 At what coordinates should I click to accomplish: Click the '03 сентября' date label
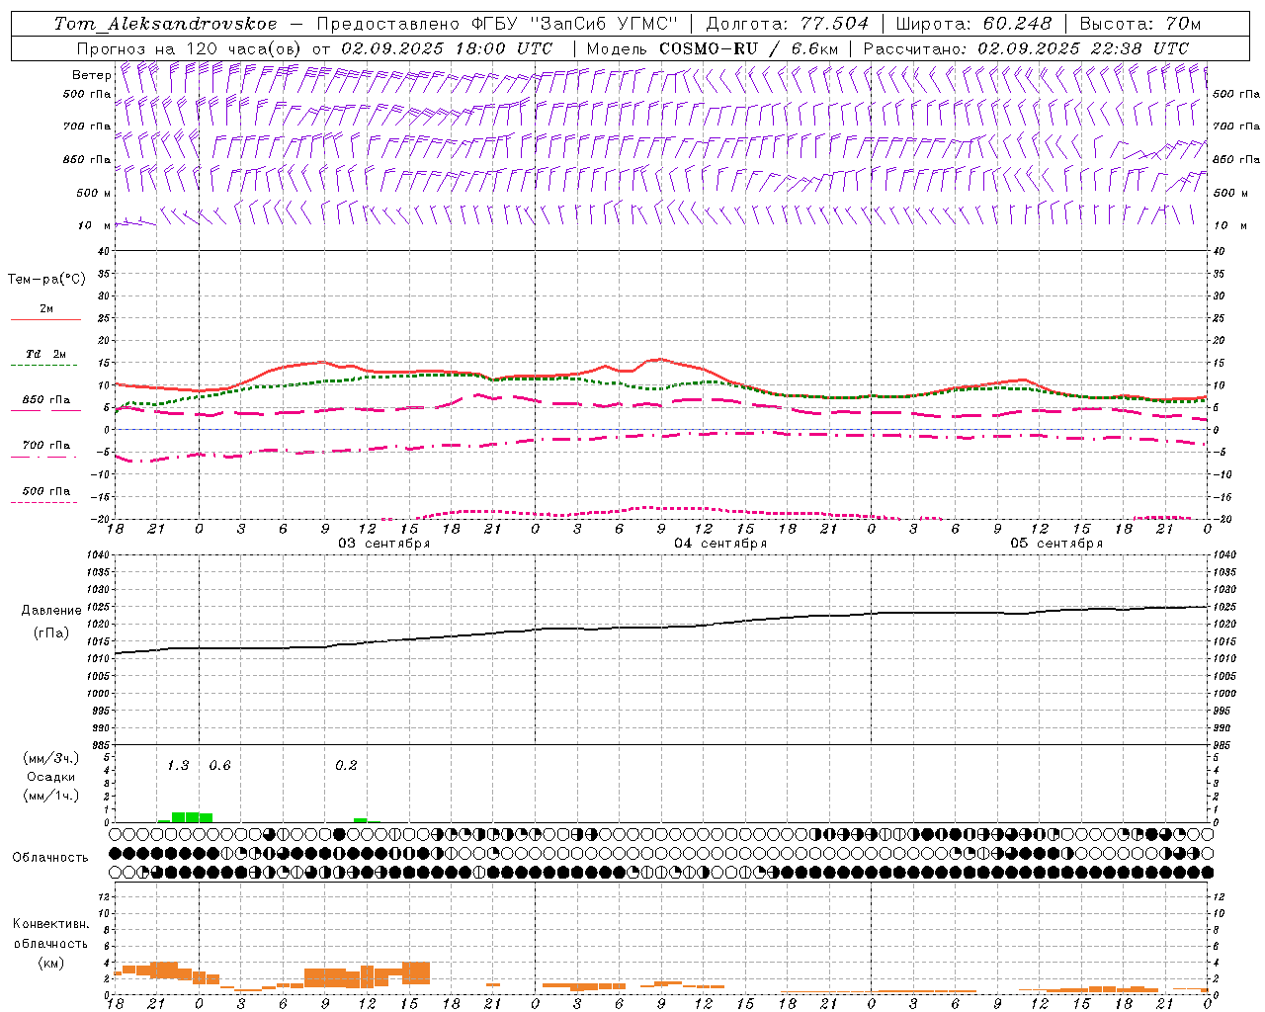(x=384, y=544)
